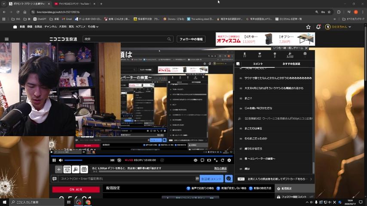Screen dimensions: 367x206
Task: Toggle follower-only comments off switch
Action: 311,197
